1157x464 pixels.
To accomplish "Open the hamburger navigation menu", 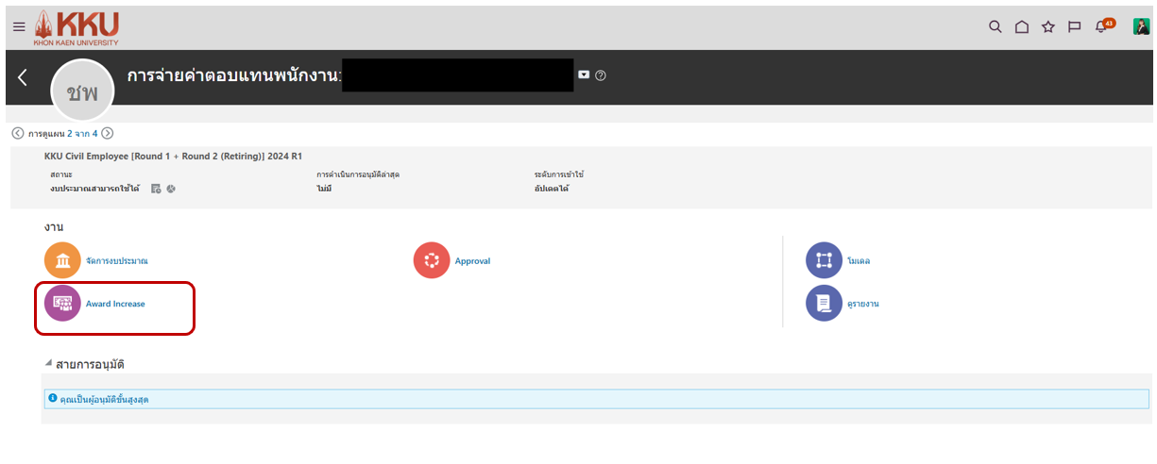I will tap(19, 26).
